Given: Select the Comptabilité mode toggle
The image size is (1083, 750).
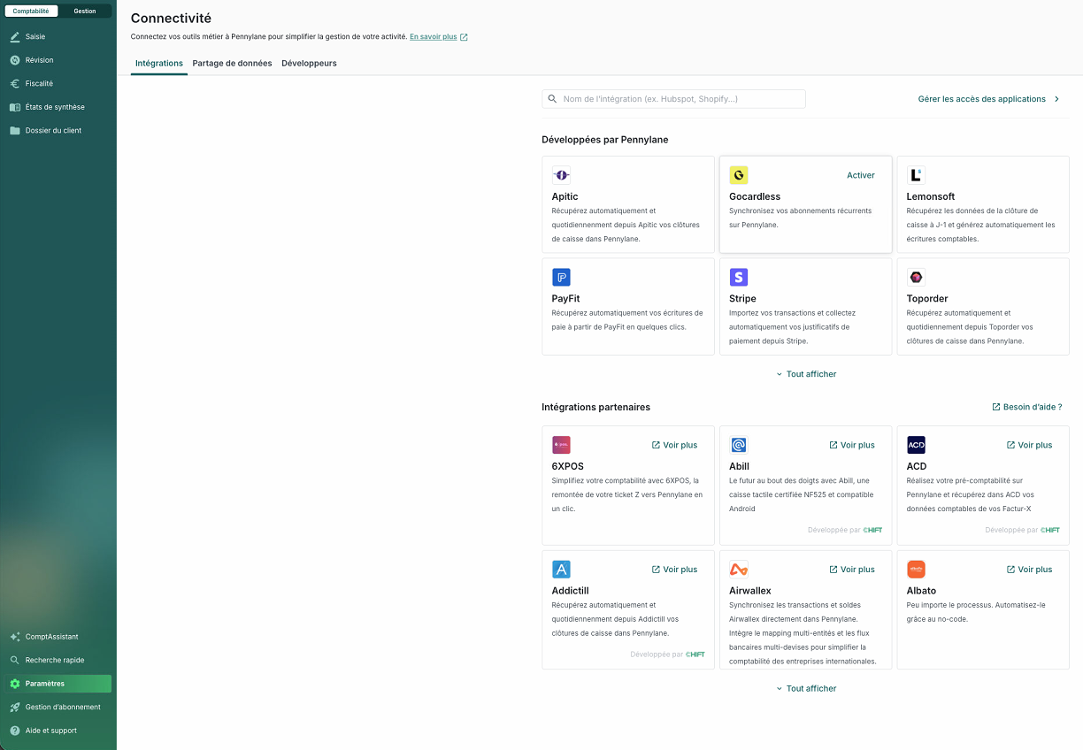Looking at the screenshot, I should [31, 11].
